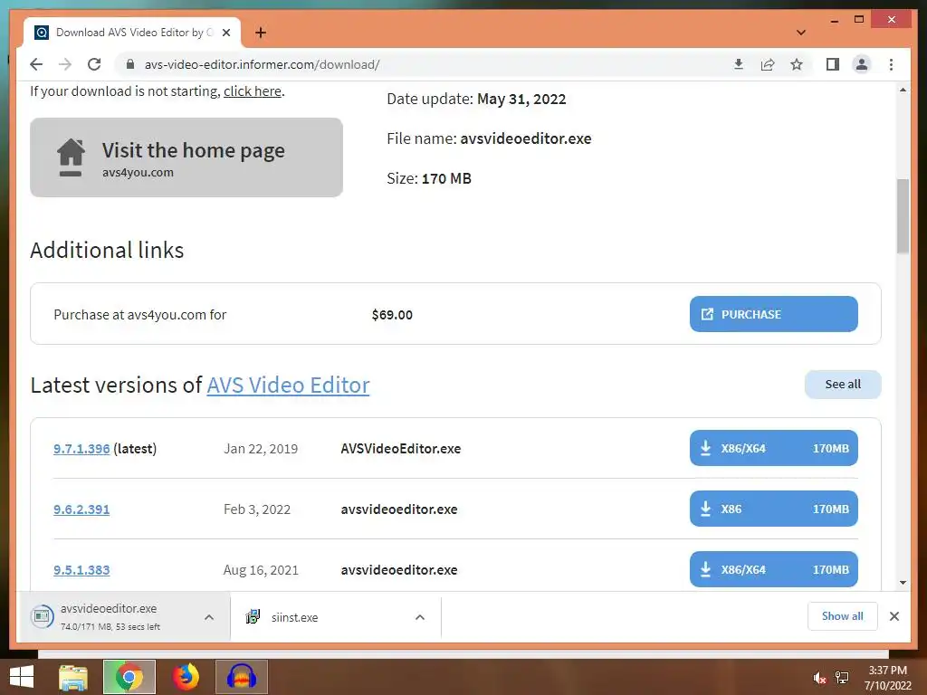Download X86/X64 build of 9.5.1.383
This screenshot has height=695, width=927.
click(773, 569)
